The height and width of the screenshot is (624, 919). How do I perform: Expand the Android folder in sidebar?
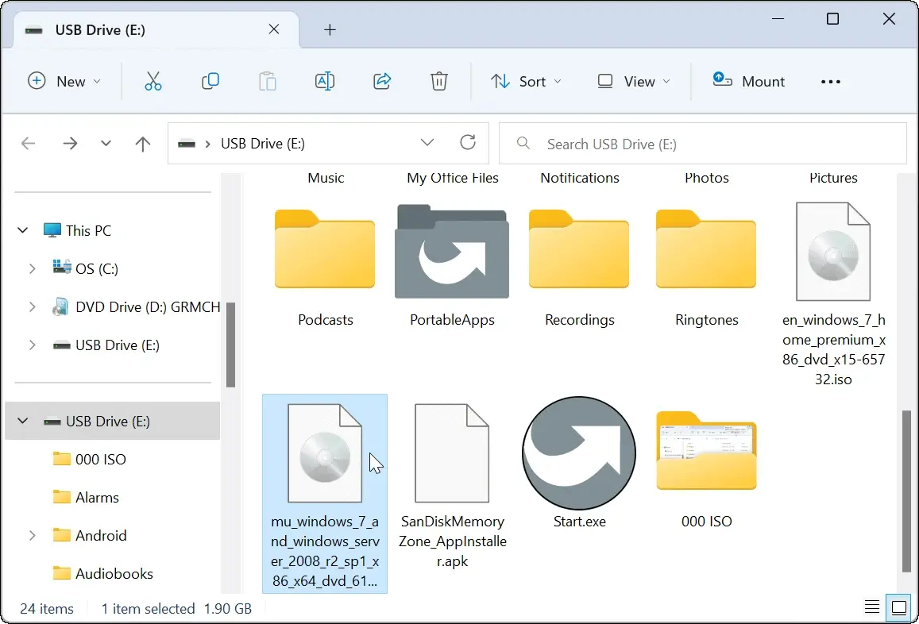(32, 535)
